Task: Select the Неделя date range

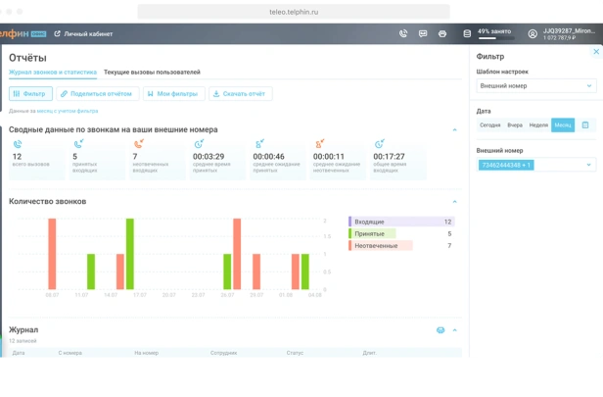Action: 538,125
